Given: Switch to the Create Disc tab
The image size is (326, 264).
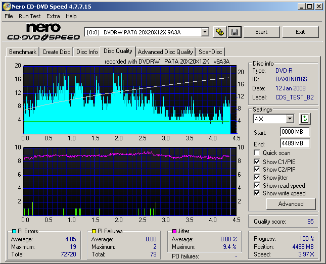Looking at the screenshot, I should point(56,51).
